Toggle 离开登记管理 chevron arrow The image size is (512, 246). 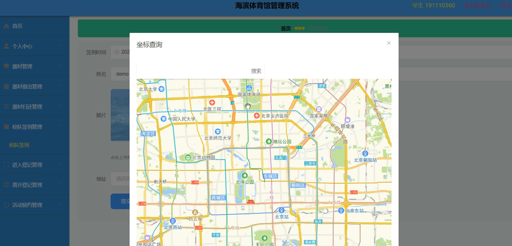tap(60, 184)
